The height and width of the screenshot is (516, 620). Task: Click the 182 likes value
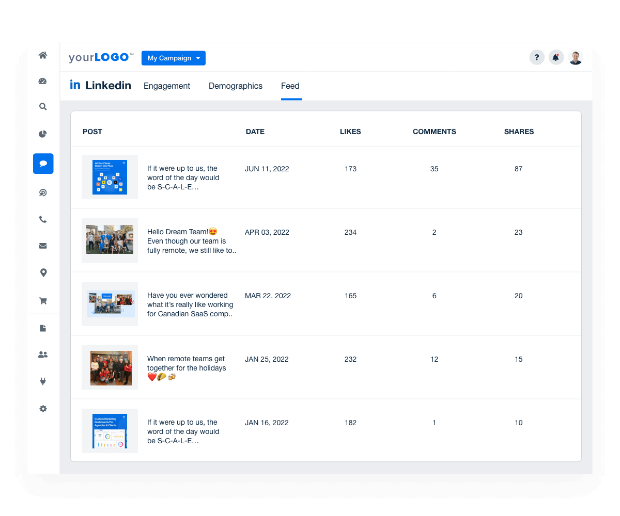click(350, 423)
